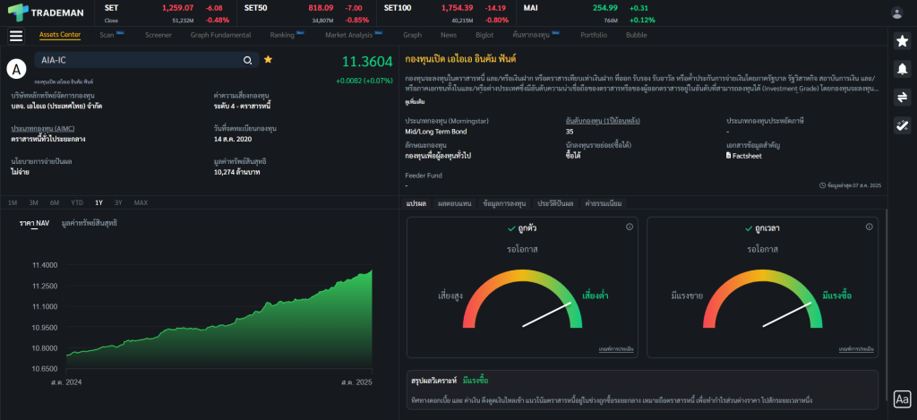Image resolution: width=917 pixels, height=420 pixels.
Task: Click the search magnifier icon in fund box
Action: (248, 60)
